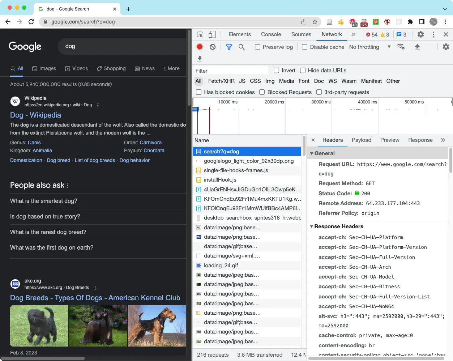Export the HAR file
453x361 pixels.
point(200,58)
